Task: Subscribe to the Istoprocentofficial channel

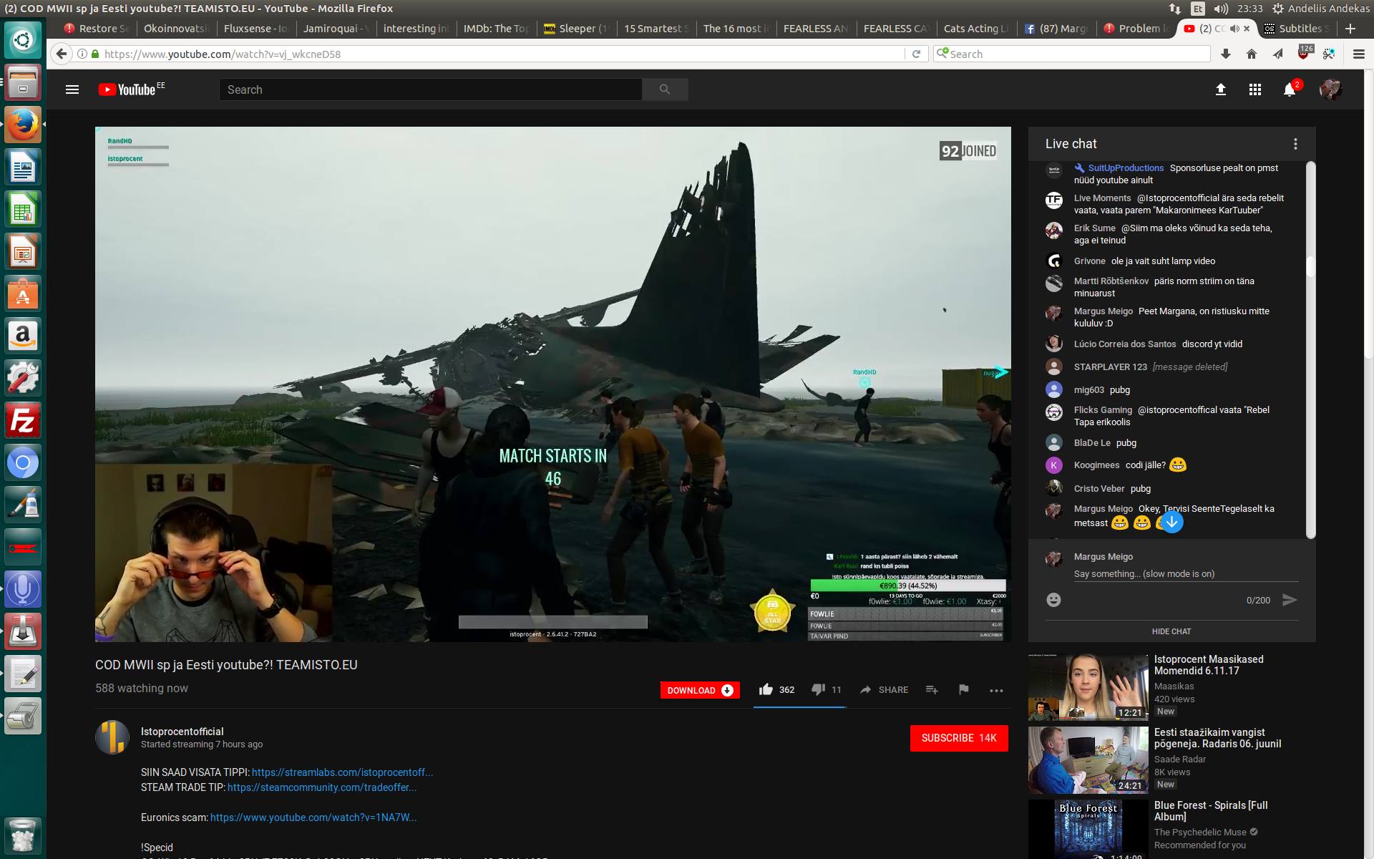Action: [959, 738]
